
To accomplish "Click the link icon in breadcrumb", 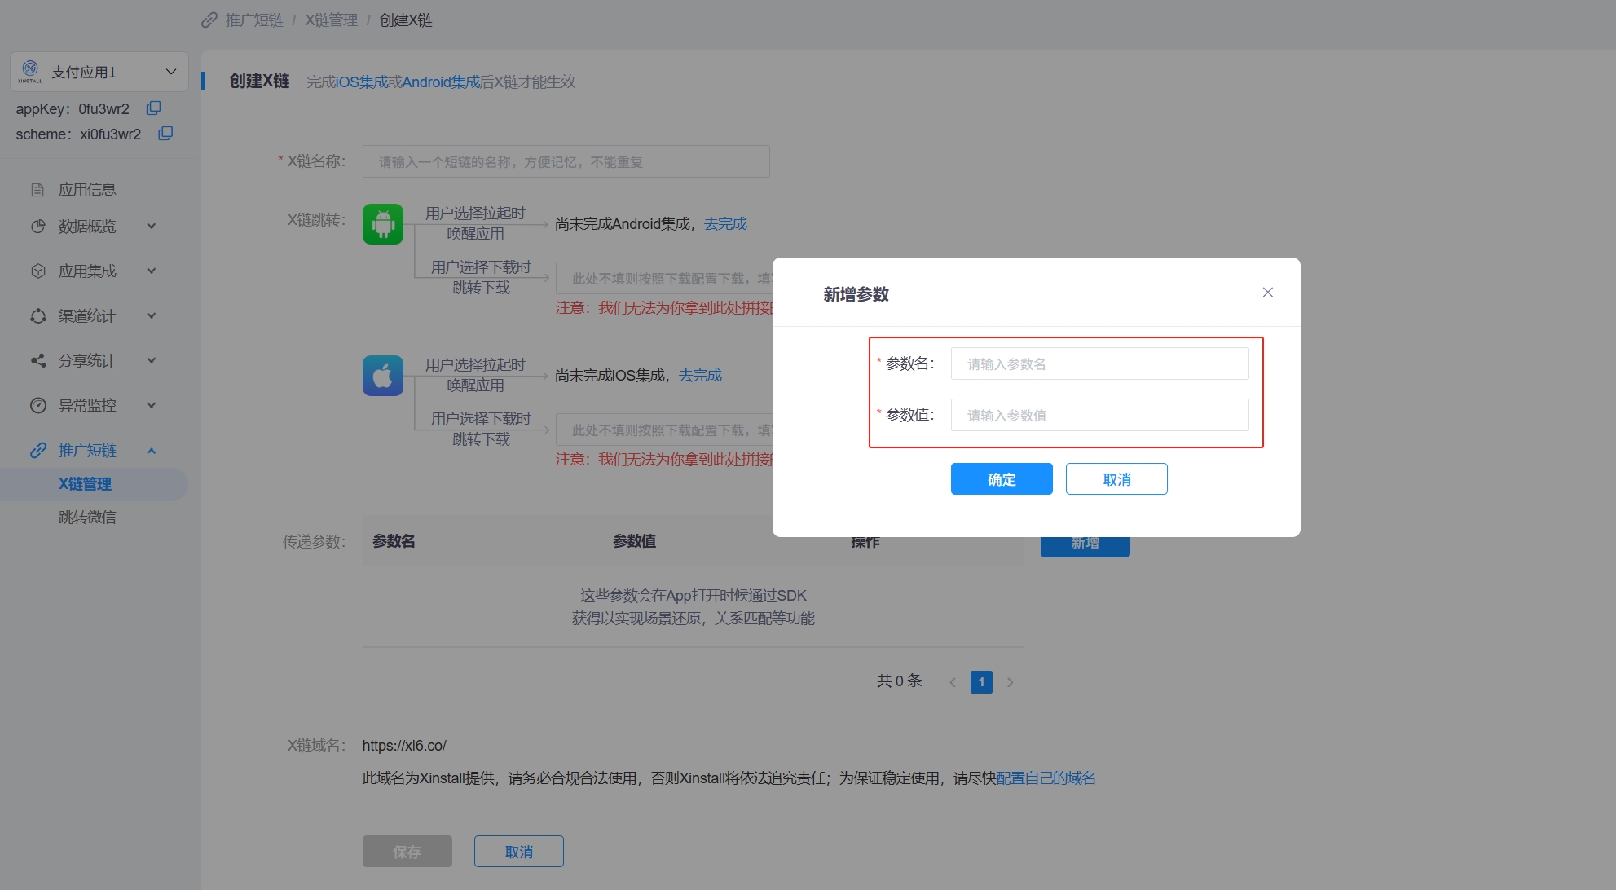I will click(x=209, y=20).
